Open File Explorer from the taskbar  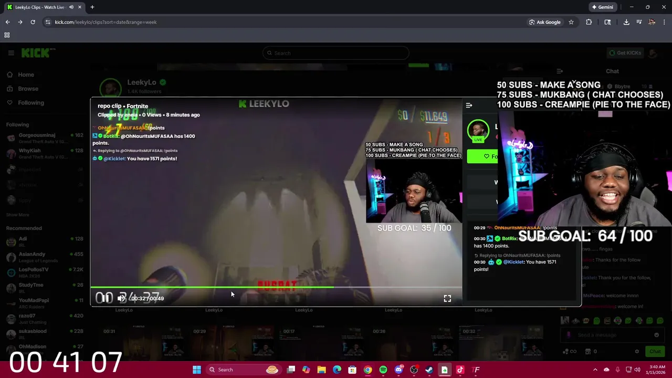(x=321, y=370)
